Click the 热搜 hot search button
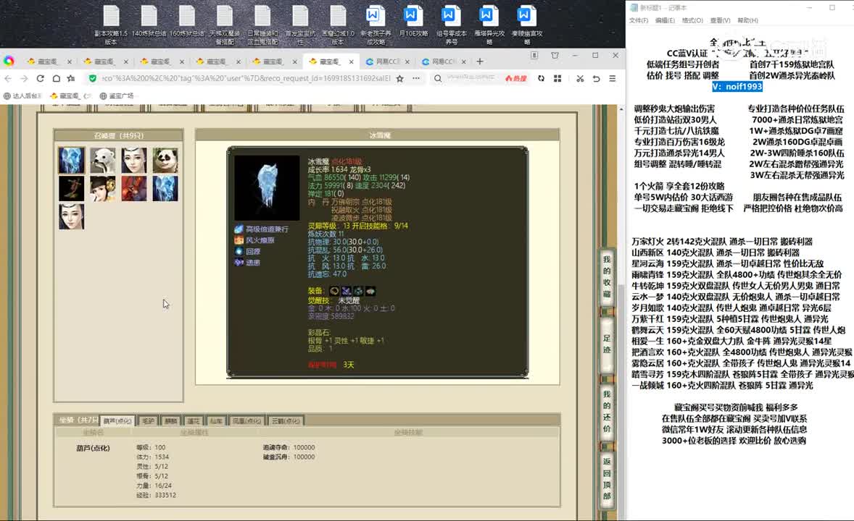 point(515,78)
